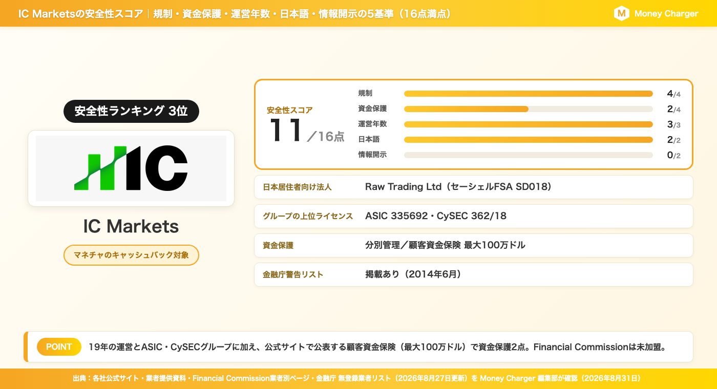Image resolution: width=717 pixels, height=389 pixels.
Task: Click the 分別管理／顧客資金保険 最大100万ドル value
Action: coord(445,245)
